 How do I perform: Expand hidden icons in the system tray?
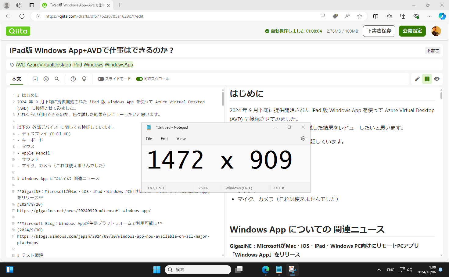point(379,269)
